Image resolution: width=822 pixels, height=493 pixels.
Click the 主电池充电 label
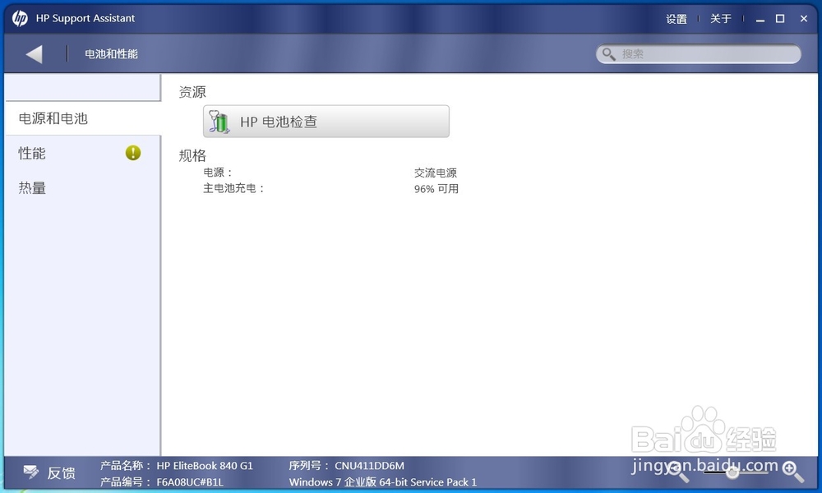233,188
